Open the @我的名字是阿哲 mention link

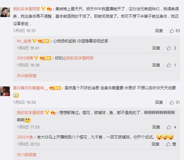coord(78,58)
